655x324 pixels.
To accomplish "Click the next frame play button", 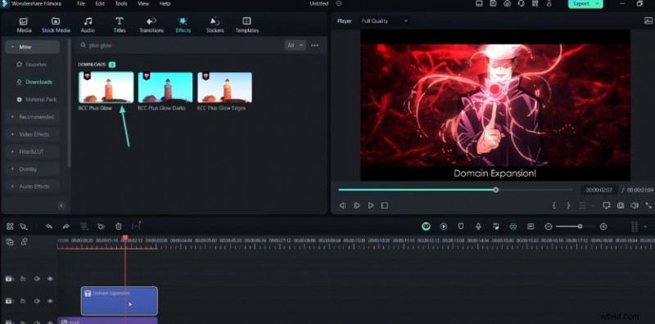I will [357, 205].
